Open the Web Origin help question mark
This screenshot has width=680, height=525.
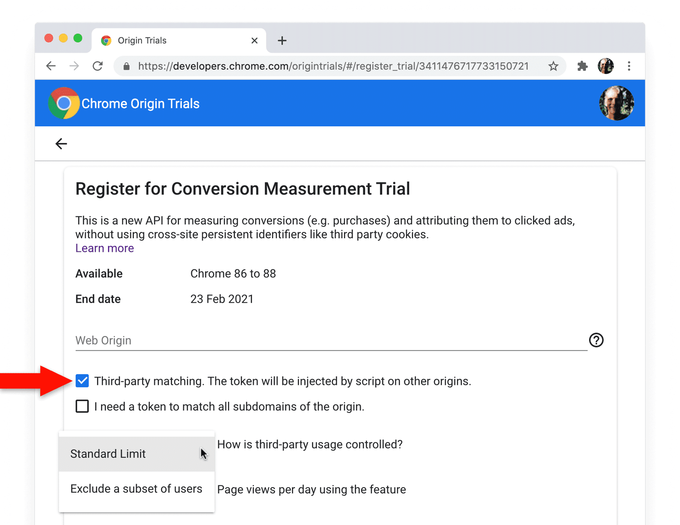click(x=596, y=340)
